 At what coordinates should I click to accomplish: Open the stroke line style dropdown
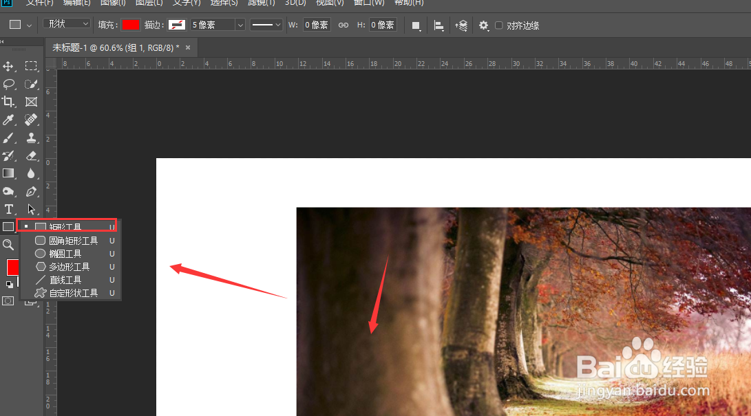[266, 25]
